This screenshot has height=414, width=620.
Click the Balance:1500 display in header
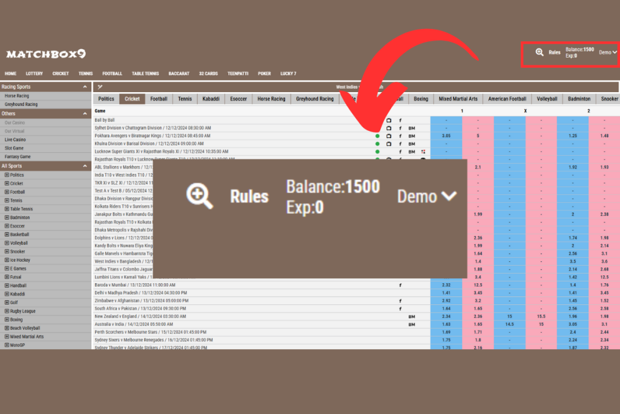click(x=579, y=50)
